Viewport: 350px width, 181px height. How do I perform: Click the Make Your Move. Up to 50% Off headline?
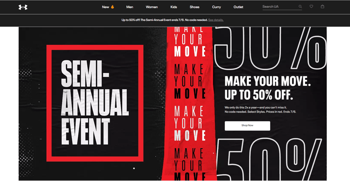tap(268, 88)
